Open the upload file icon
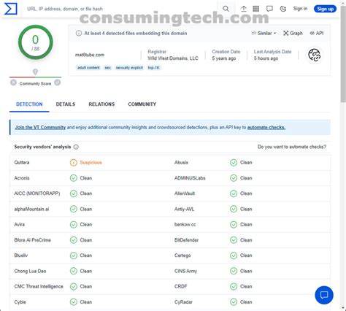This screenshot has width=346, height=311. 244,9
